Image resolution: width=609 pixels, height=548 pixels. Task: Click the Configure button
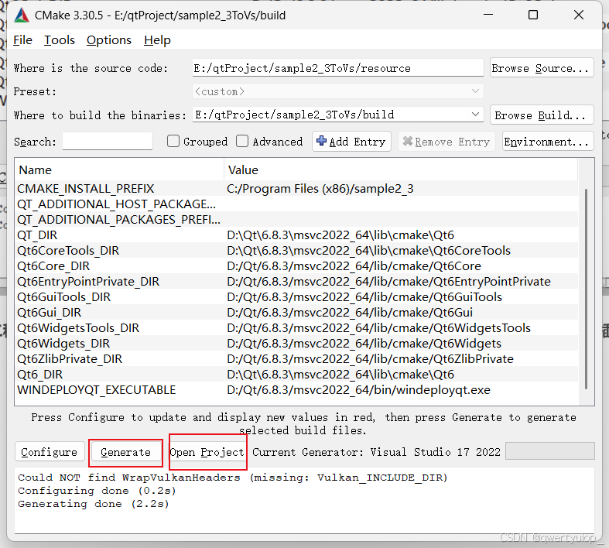50,452
